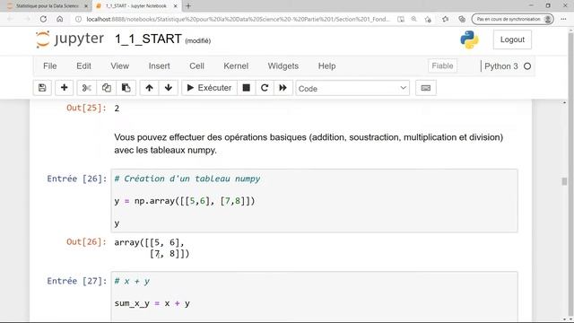
Task: Click the sum_x_y = x + y line
Action: pyautogui.click(x=152, y=303)
